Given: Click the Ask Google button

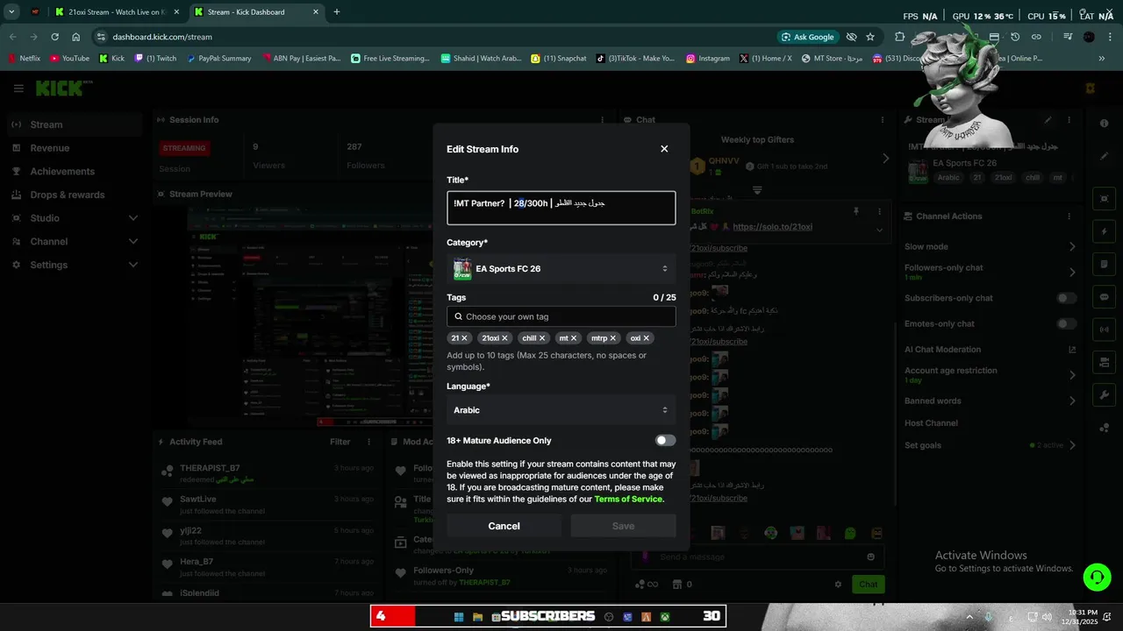Looking at the screenshot, I should pos(806,37).
